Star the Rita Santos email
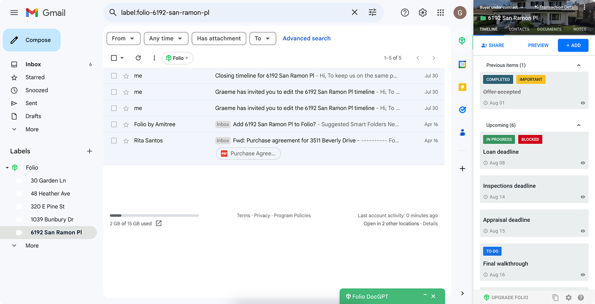595x304 pixels. [x=126, y=141]
